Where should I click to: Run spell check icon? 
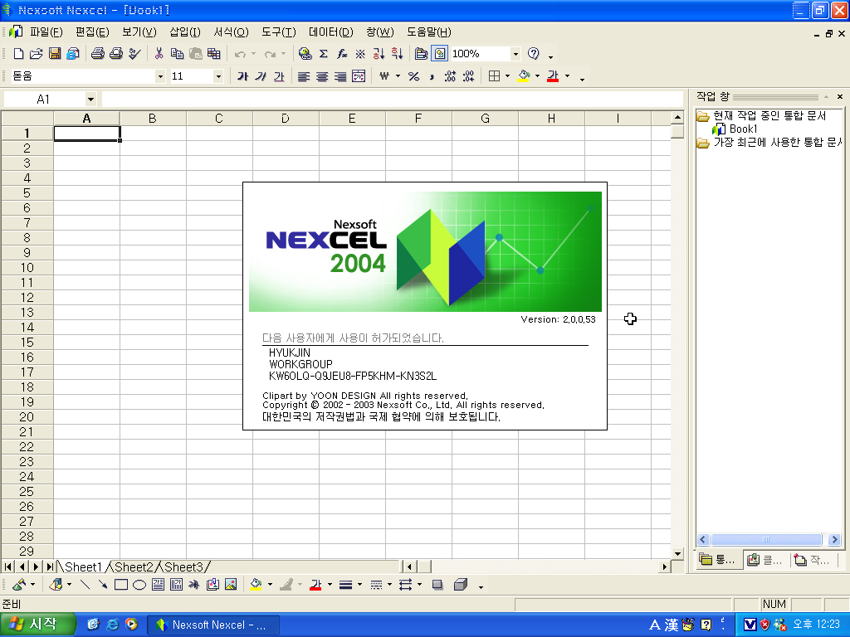click(x=134, y=54)
